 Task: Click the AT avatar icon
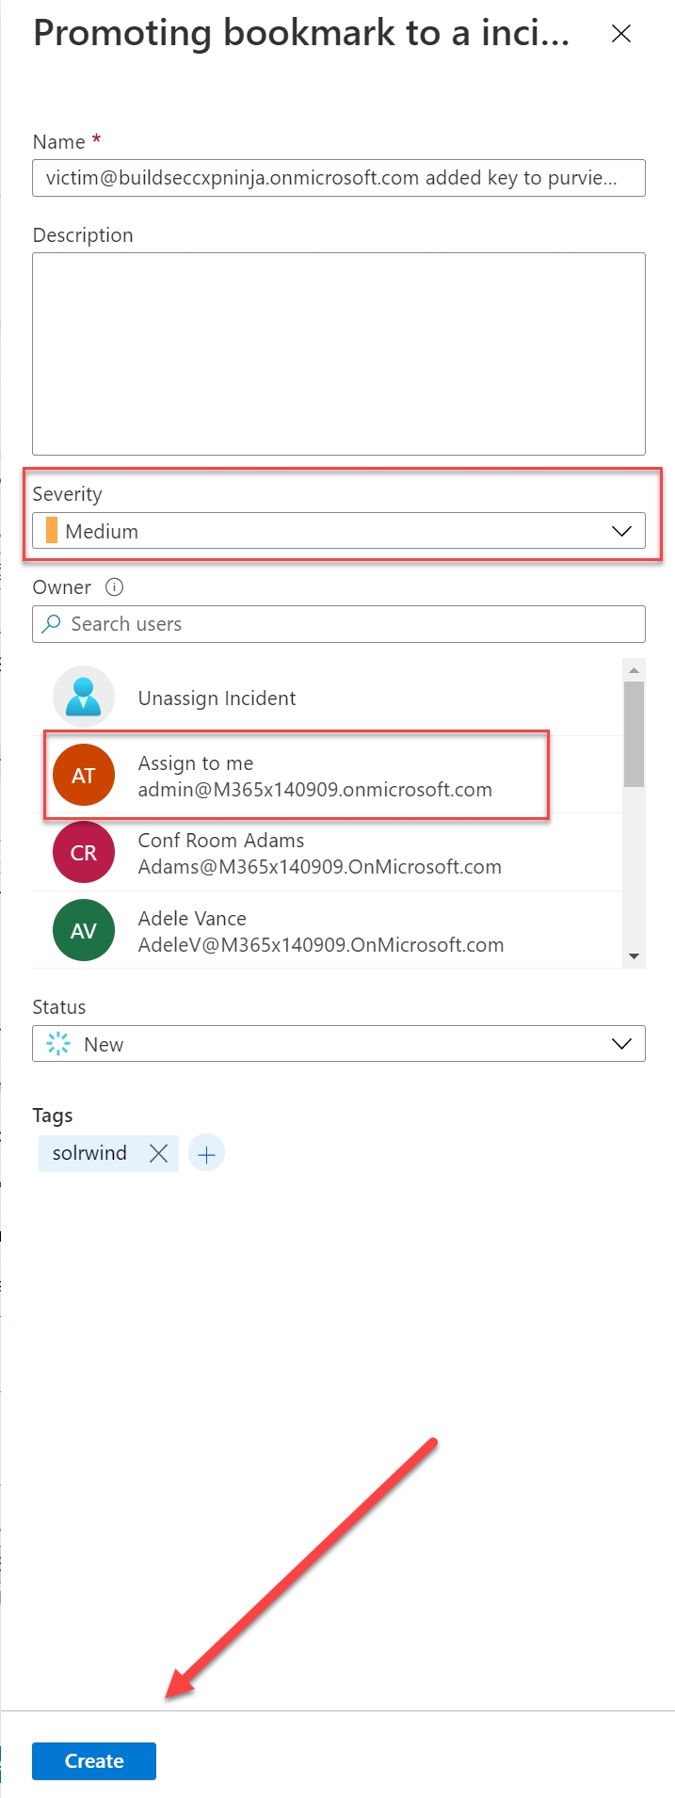(84, 776)
